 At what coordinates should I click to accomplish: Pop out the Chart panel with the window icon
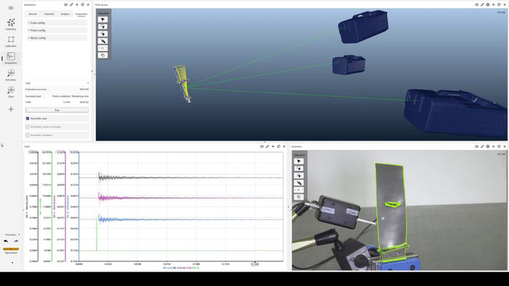[278, 146]
